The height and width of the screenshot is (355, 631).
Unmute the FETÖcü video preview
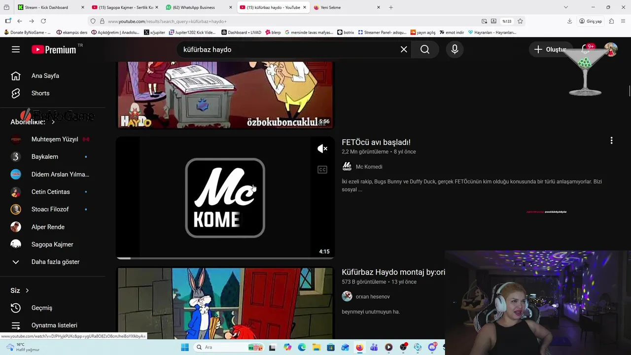[322, 149]
